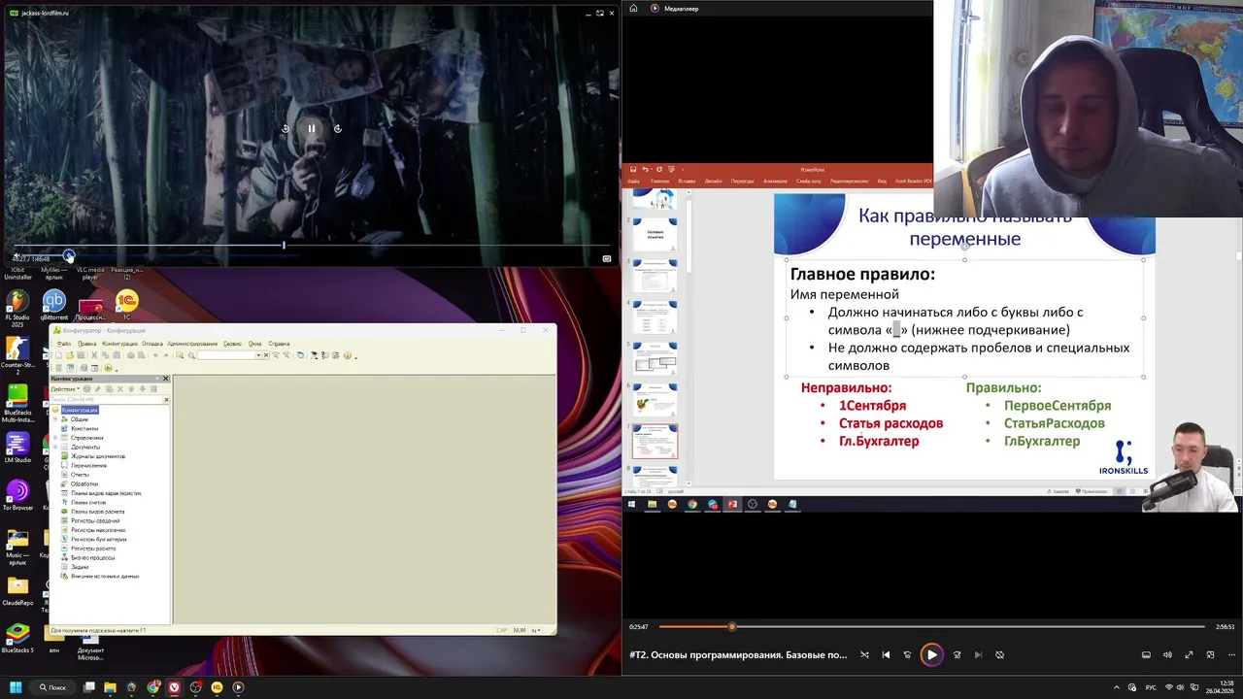Screen dimensions: 1243x699
Task: Click the move up arrow in configuration panel
Action: coord(131,389)
